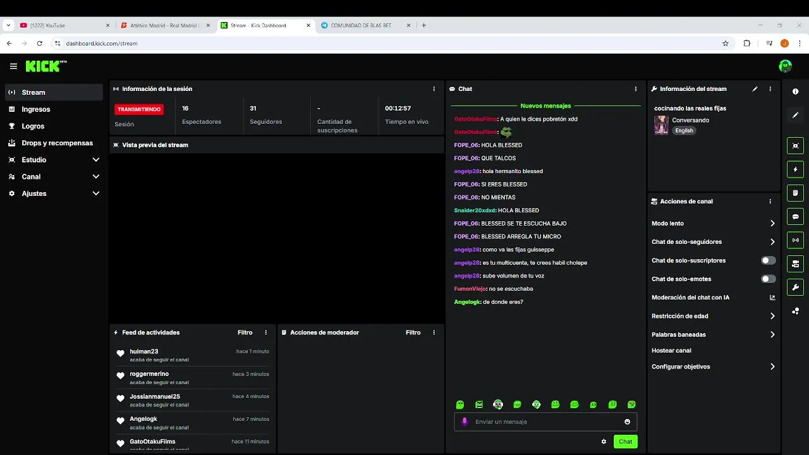Click the pencil icon in the right icon rail
809x455 pixels.
click(x=795, y=115)
